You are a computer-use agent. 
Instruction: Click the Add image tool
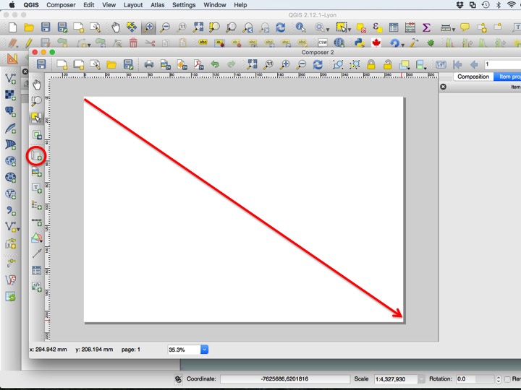tap(37, 172)
